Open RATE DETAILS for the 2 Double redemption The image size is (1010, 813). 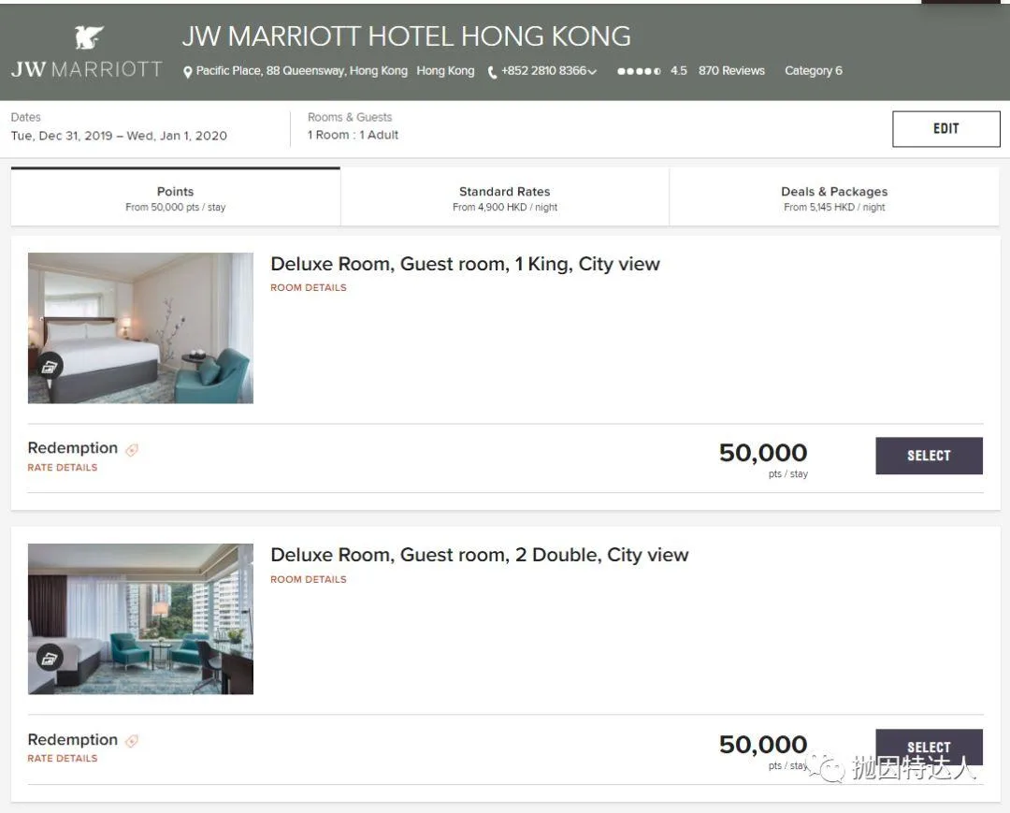[63, 758]
